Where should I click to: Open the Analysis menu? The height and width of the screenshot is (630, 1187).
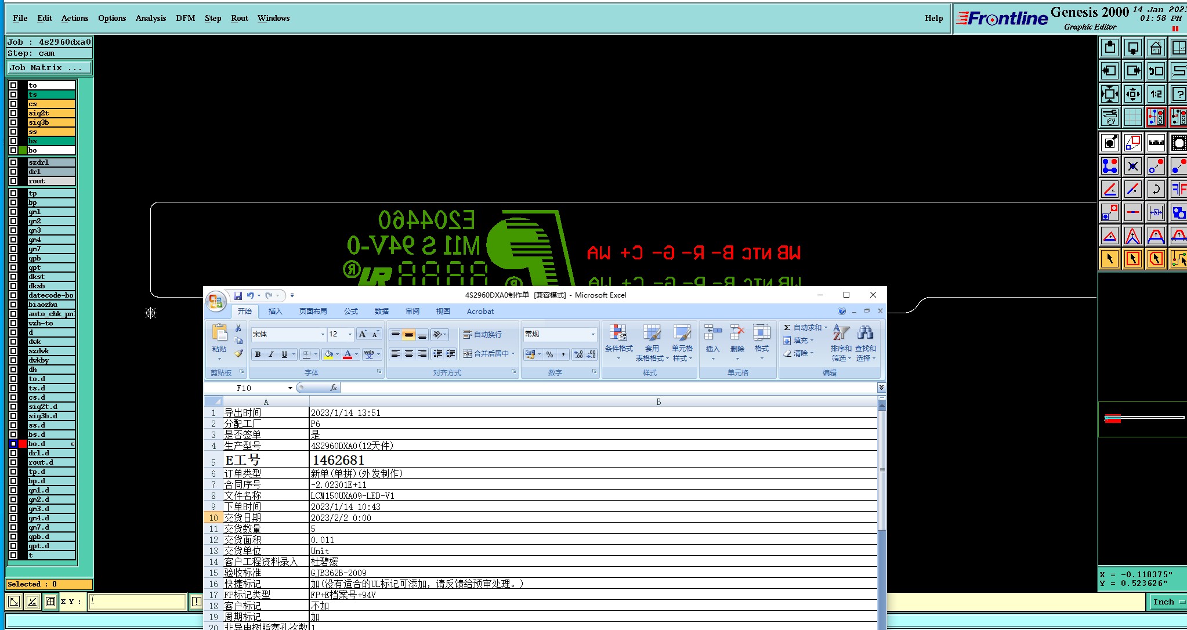coord(151,19)
